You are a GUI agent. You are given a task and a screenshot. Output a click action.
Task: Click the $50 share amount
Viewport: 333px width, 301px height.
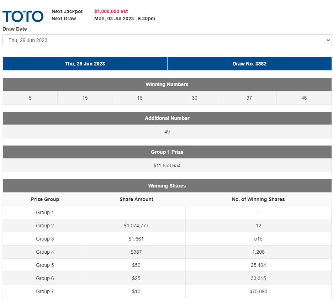136,265
